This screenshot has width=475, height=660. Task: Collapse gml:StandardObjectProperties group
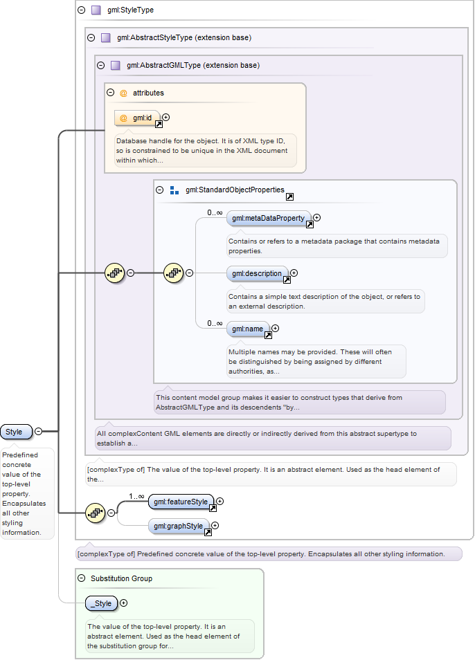159,190
